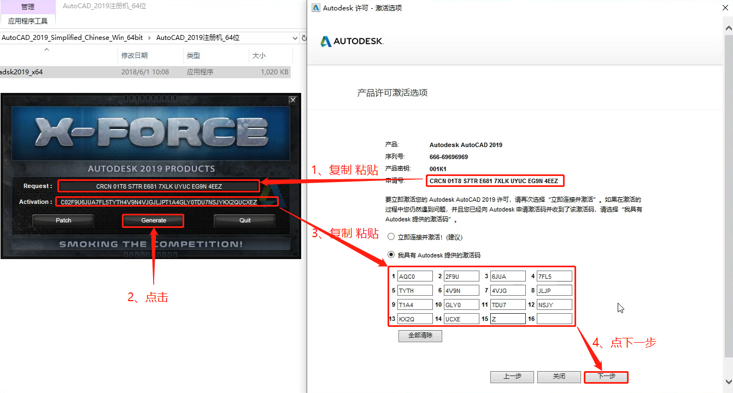Click the Autodesk logo in the licensing dialog
The width and height of the screenshot is (733, 393).
[351, 41]
